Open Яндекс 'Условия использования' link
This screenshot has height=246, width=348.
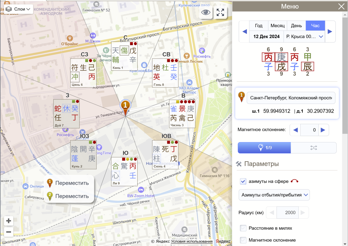192,241
